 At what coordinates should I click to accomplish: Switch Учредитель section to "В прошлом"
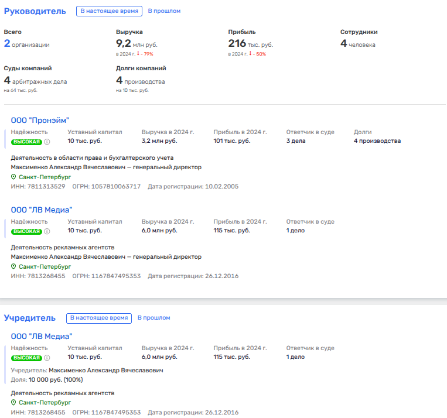[153, 318]
